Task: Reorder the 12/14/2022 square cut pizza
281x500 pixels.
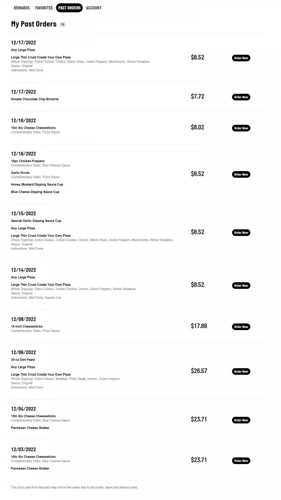Action: (241, 286)
